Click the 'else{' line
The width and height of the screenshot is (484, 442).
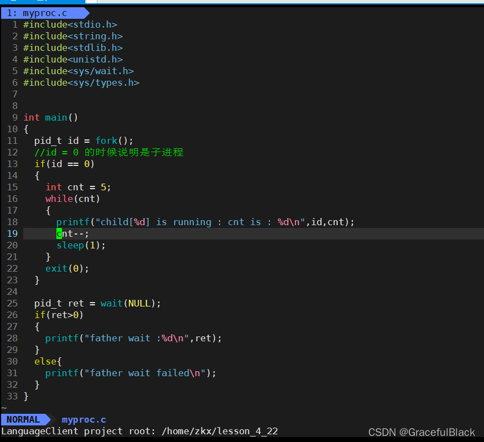[48, 361]
